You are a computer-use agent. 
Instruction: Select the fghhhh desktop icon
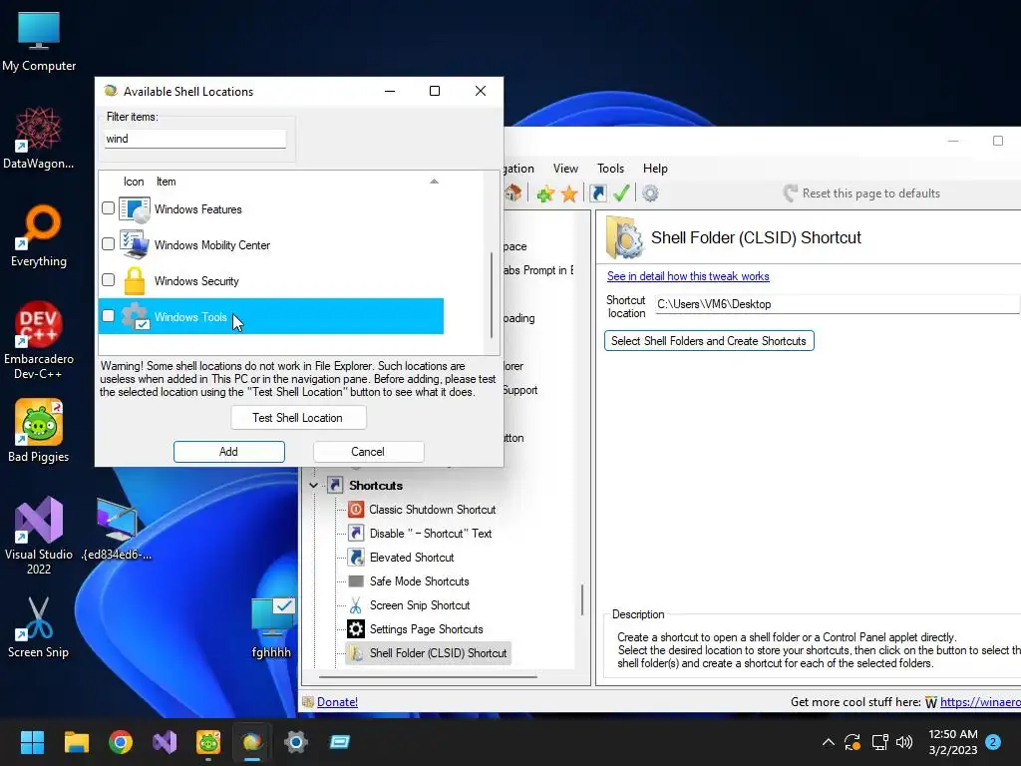[271, 627]
